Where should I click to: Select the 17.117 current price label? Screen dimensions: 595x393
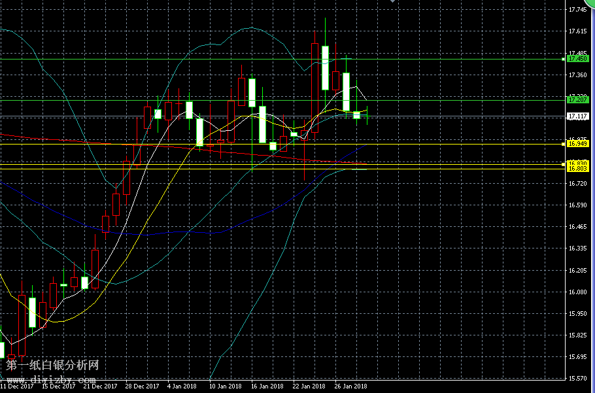point(577,116)
